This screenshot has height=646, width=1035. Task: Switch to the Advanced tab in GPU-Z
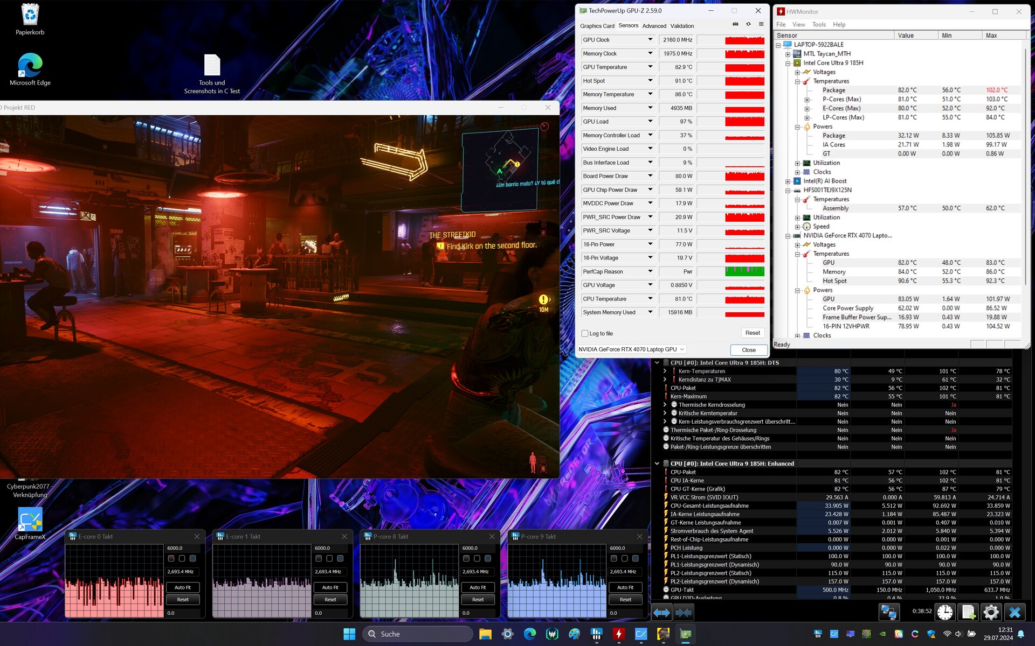pyautogui.click(x=654, y=26)
